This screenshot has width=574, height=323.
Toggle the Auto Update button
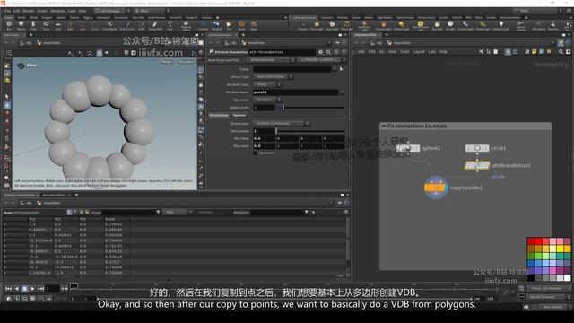[552, 307]
